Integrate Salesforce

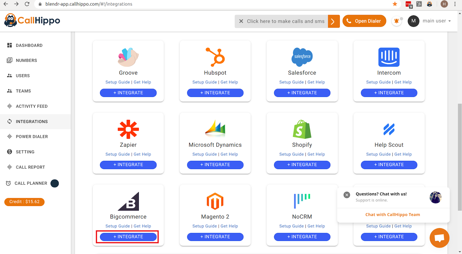tap(302, 93)
